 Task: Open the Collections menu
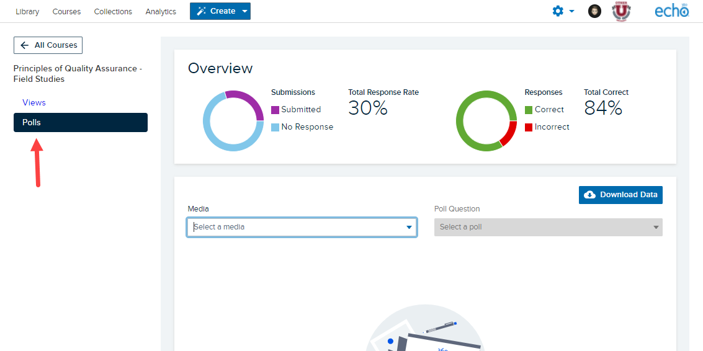click(x=113, y=12)
